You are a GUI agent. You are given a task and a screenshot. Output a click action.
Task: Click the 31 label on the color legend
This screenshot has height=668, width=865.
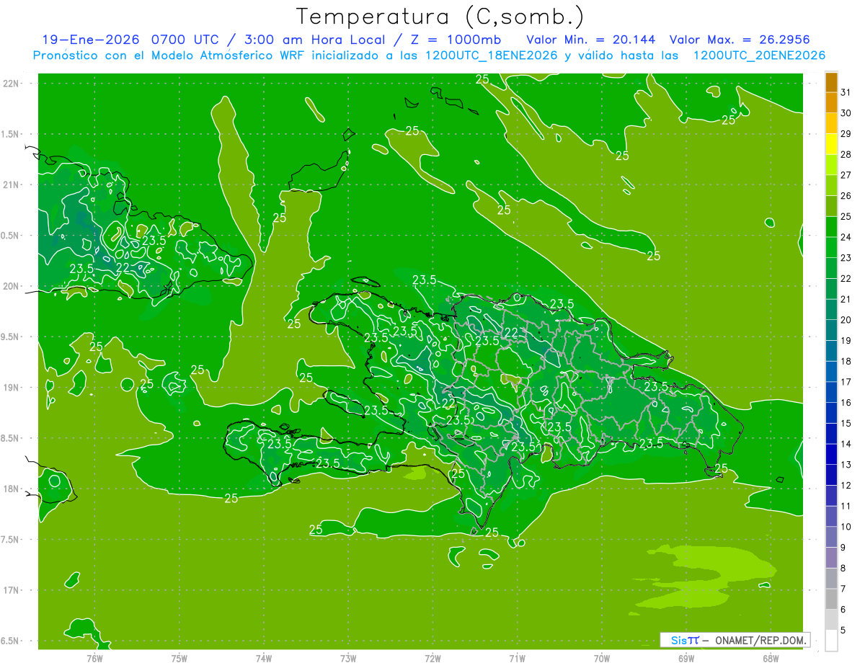846,92
